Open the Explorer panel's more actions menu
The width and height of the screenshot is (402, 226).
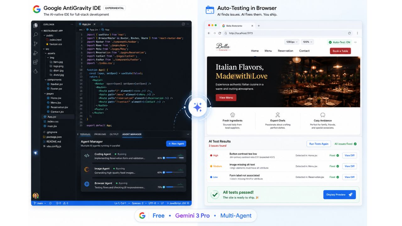pyautogui.click(x=72, y=24)
